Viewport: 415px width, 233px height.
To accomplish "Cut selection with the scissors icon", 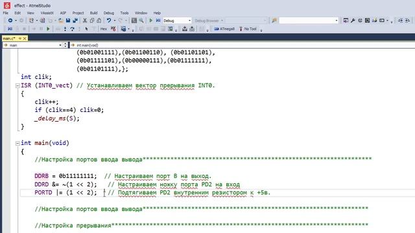I will pos(85,20).
